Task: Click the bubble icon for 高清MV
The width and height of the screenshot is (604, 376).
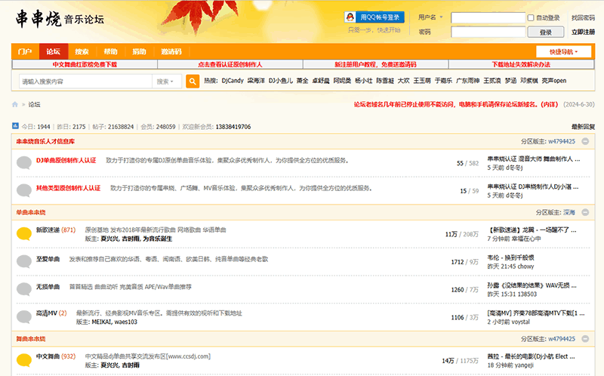Action: pyautogui.click(x=24, y=316)
